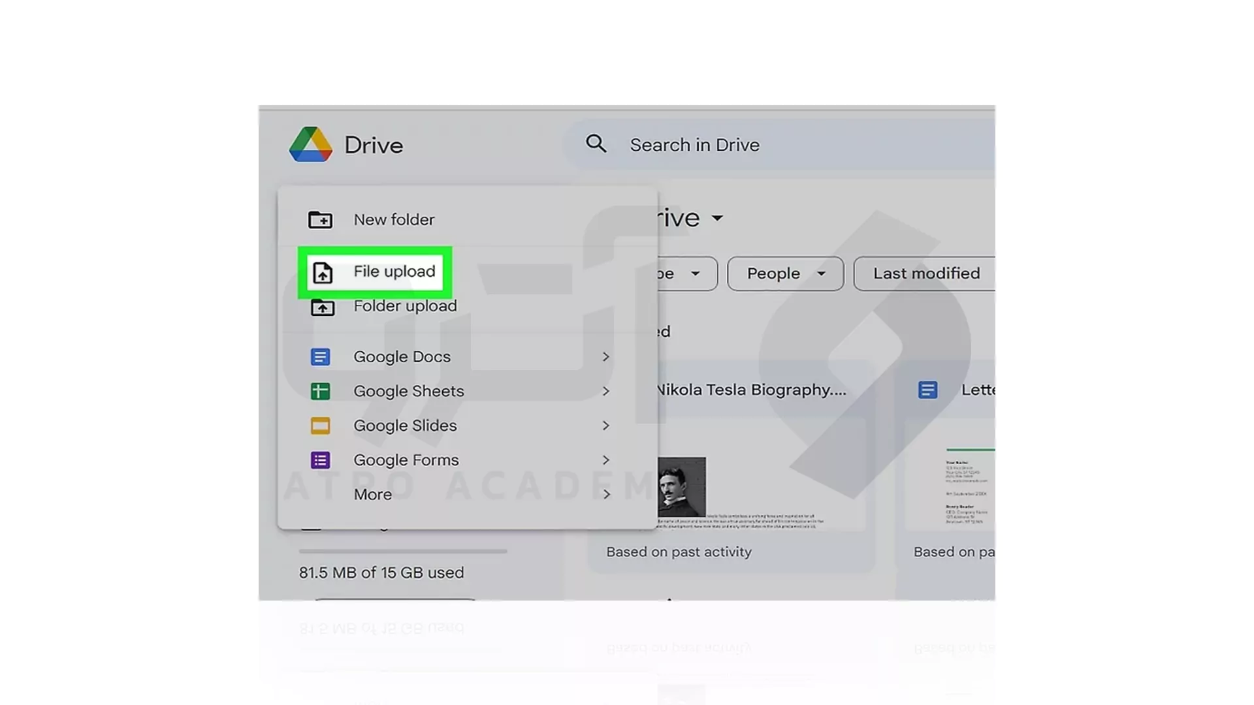The height and width of the screenshot is (705, 1254).
Task: Open the Type filter dropdown
Action: pos(687,274)
